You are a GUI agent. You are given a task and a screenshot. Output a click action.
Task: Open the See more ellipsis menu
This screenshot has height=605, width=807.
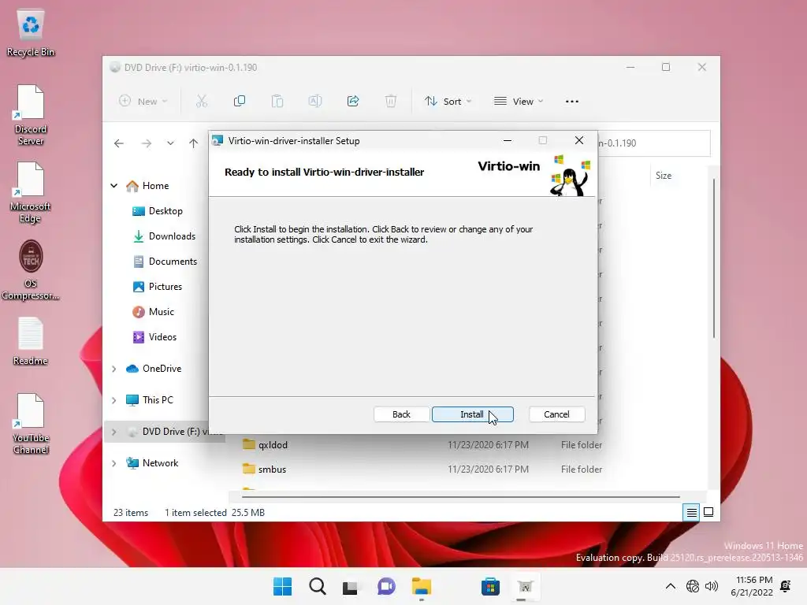coord(572,102)
